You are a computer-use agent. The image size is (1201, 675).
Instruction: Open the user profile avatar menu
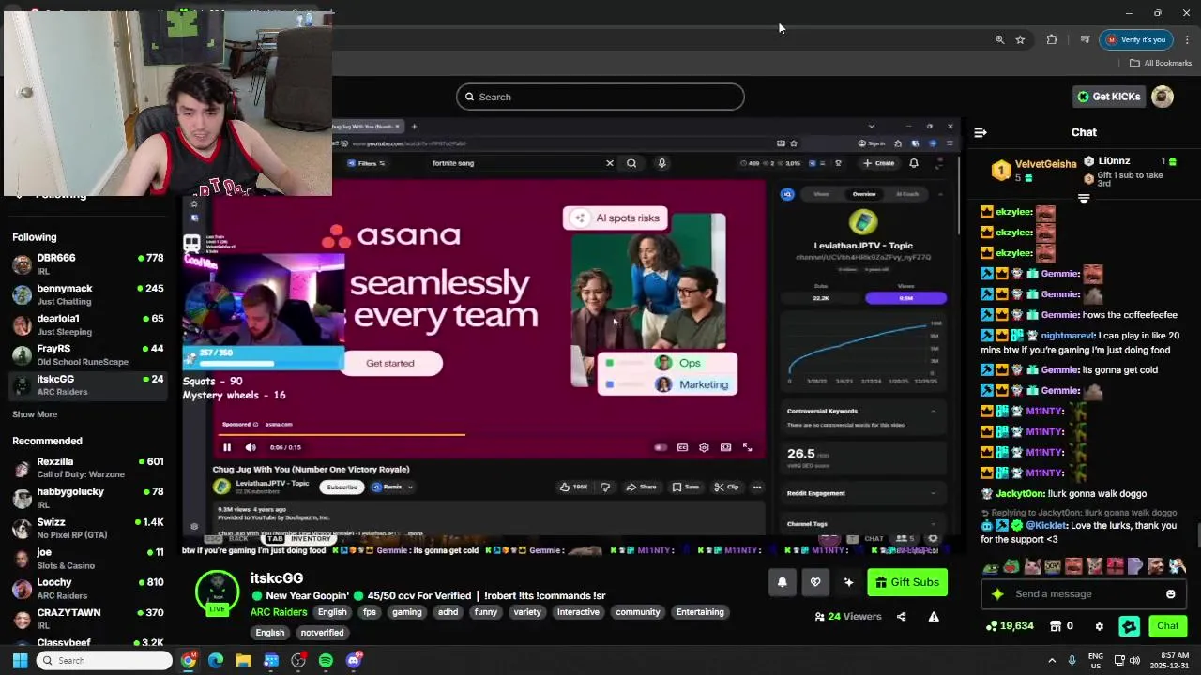(x=1163, y=97)
